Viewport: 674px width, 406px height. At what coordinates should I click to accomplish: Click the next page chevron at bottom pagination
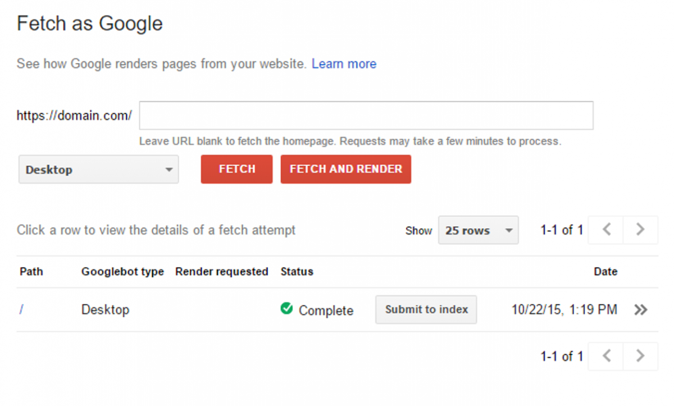(640, 356)
